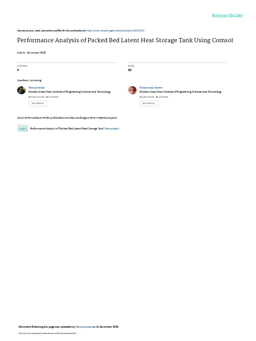The image size is (256, 341).
Task: Click the paper title heading
Action: (125, 40)
